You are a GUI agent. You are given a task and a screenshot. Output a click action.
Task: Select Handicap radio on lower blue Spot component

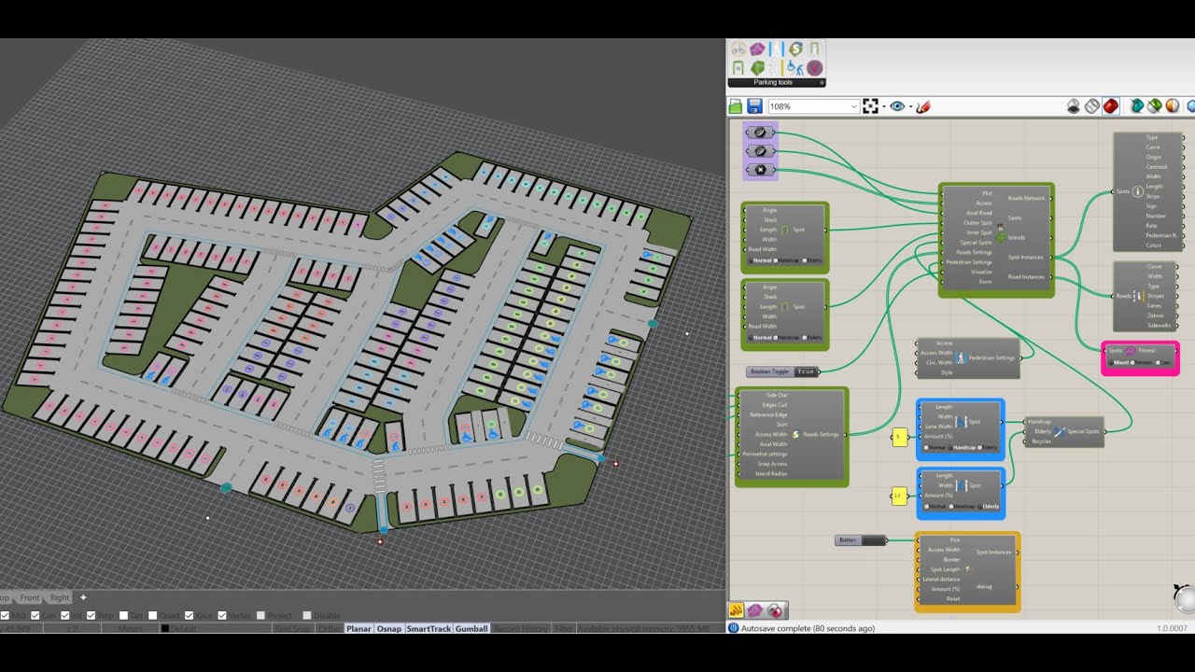pyautogui.click(x=951, y=506)
